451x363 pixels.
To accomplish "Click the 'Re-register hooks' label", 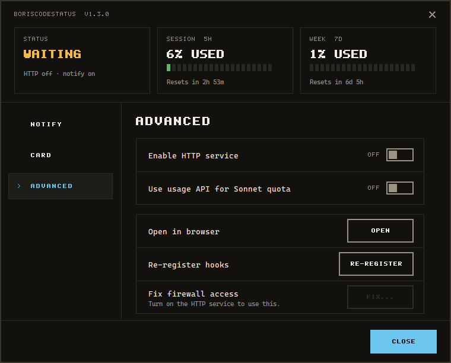I will 188,265.
